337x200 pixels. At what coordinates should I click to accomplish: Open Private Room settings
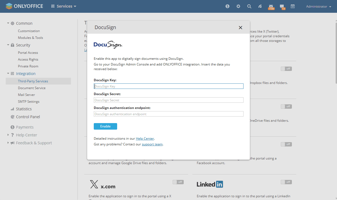(28, 66)
